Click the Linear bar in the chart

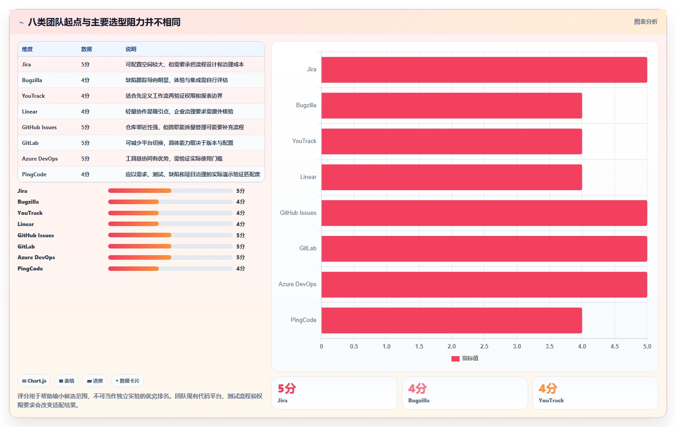click(452, 177)
